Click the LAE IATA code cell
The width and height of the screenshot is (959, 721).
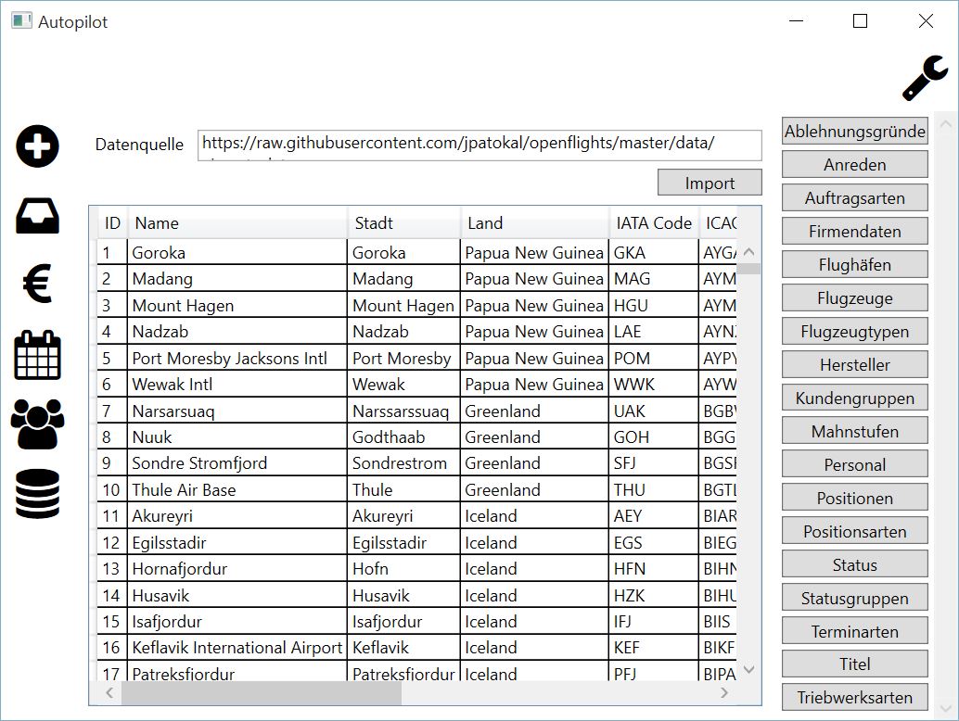pyautogui.click(x=654, y=331)
